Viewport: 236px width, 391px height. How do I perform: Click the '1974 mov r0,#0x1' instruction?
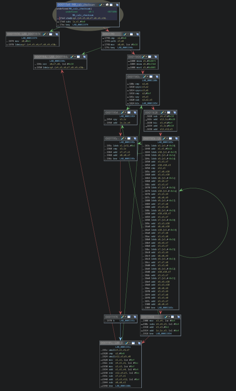[x=18, y=41]
